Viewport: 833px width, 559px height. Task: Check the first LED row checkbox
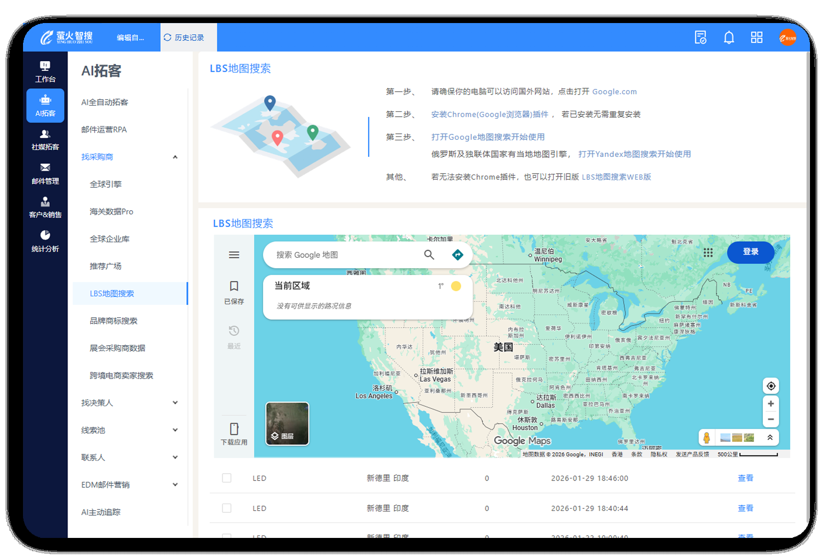227,478
